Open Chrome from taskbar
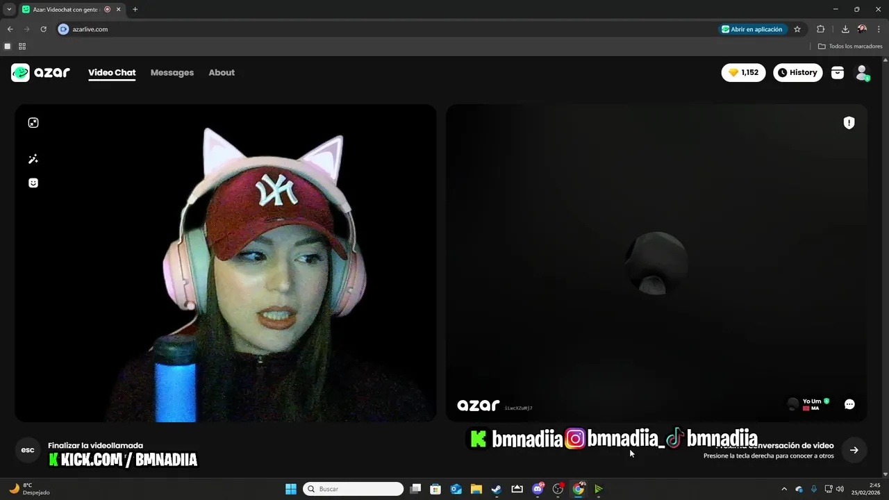The width and height of the screenshot is (889, 500). tap(578, 489)
